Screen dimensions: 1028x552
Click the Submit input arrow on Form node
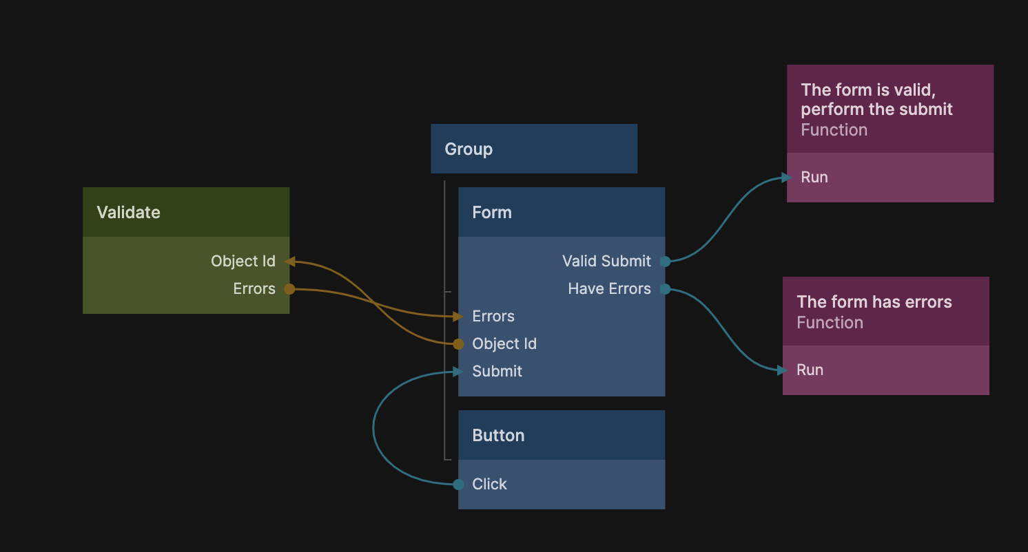click(x=458, y=372)
